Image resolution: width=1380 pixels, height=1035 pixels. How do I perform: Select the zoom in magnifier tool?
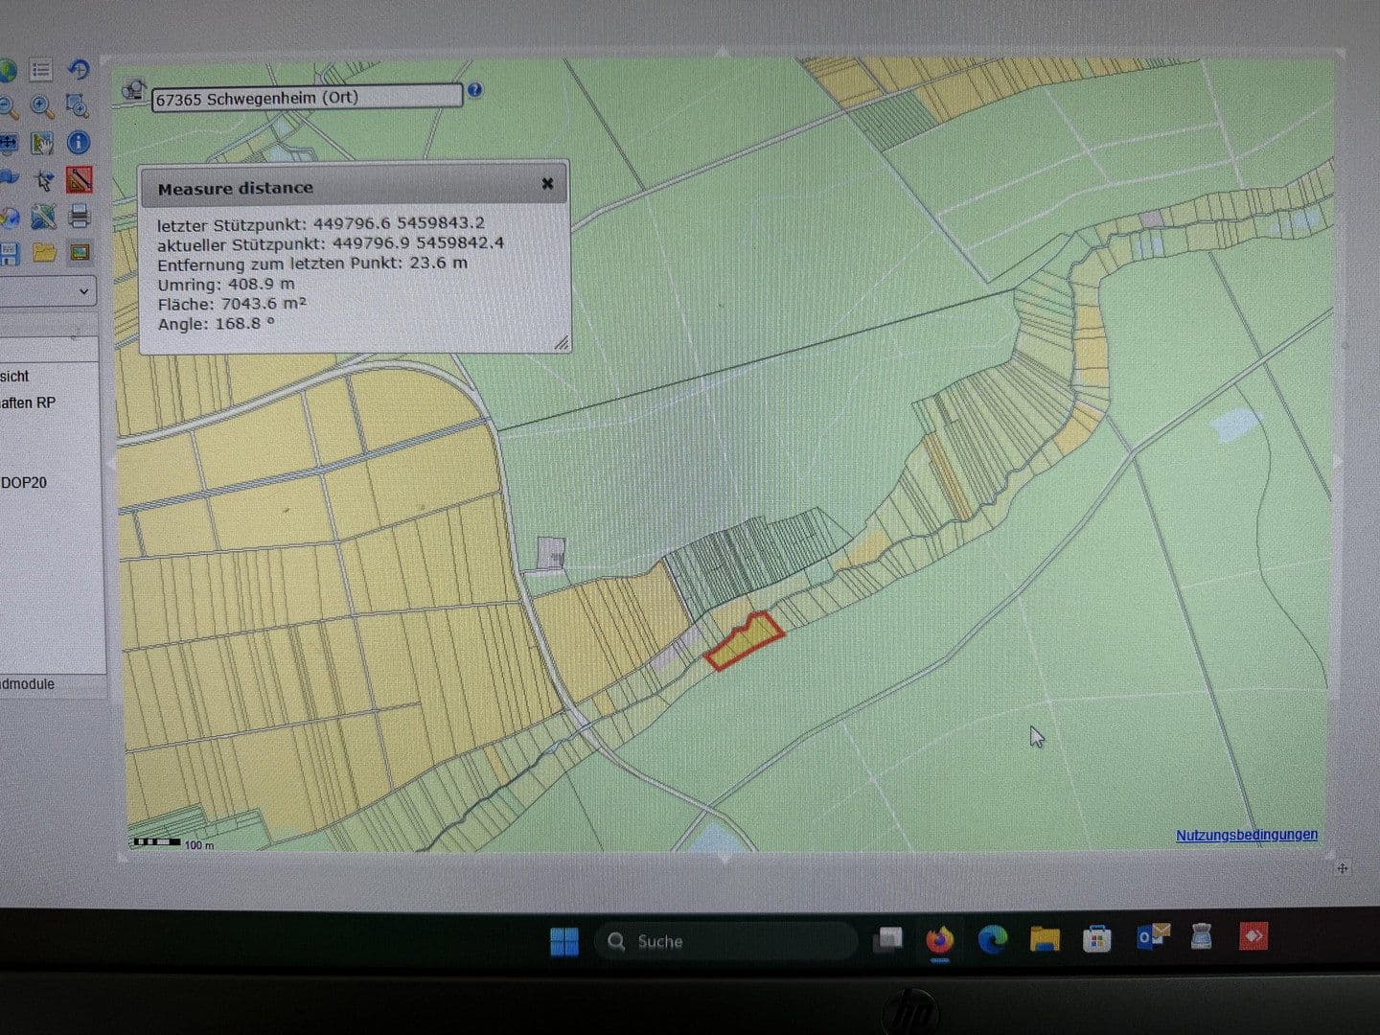41,105
